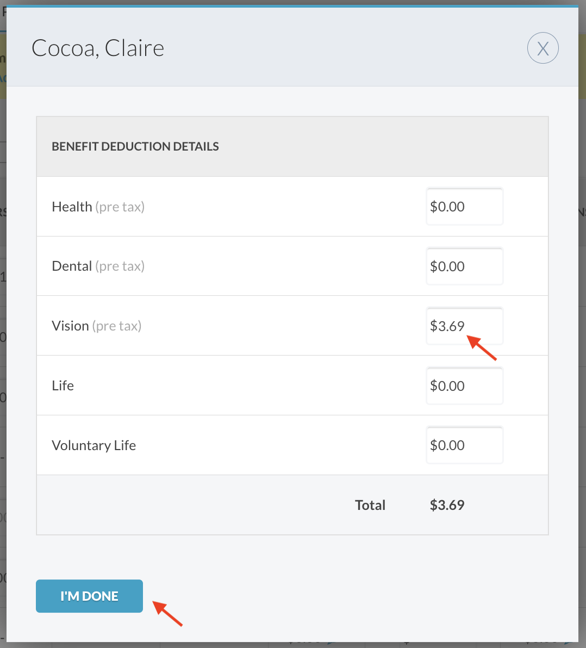Click blank header bar beside employee name
This screenshot has width=586, height=648.
coord(337,48)
